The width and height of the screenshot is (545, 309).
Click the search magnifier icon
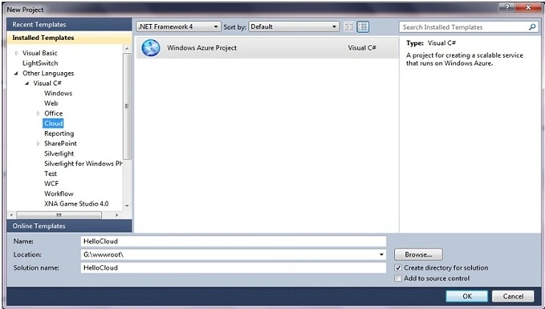click(x=532, y=26)
